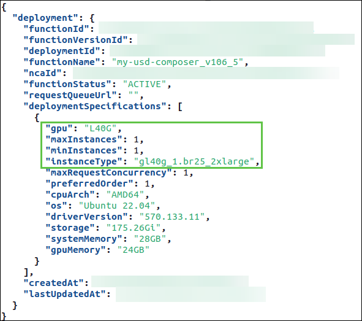The width and height of the screenshot is (362, 321).
Task: Select the "24GB" value
Action: tap(134, 250)
